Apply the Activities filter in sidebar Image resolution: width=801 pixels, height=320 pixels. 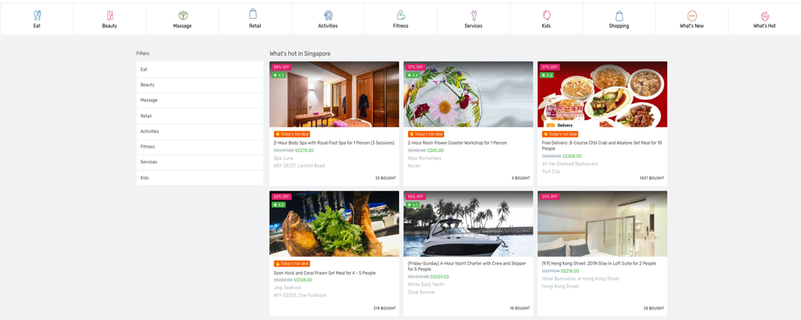click(200, 131)
